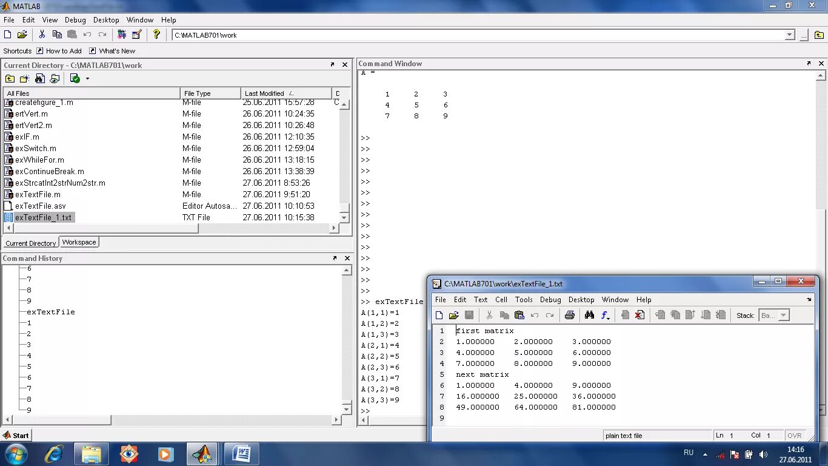Click Paste icon in editor toolbar
The height and width of the screenshot is (466, 828).
(x=519, y=315)
